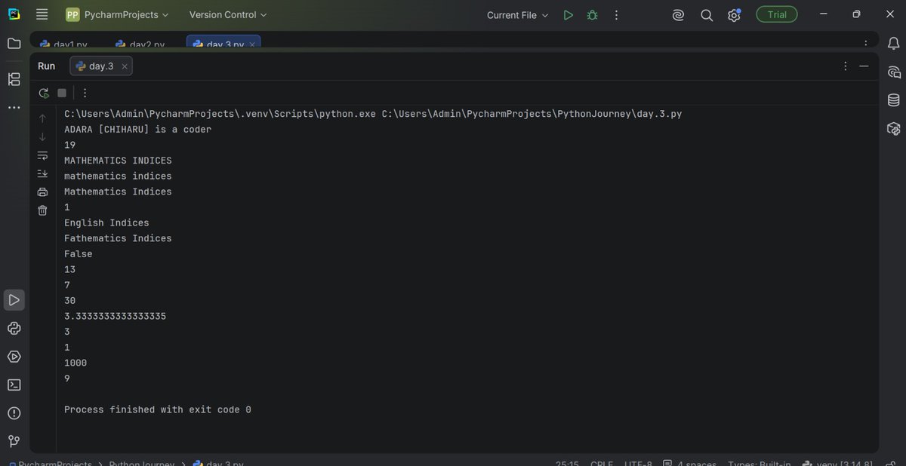
Task: Open the Current File run configuration dropdown
Action: (x=518, y=15)
